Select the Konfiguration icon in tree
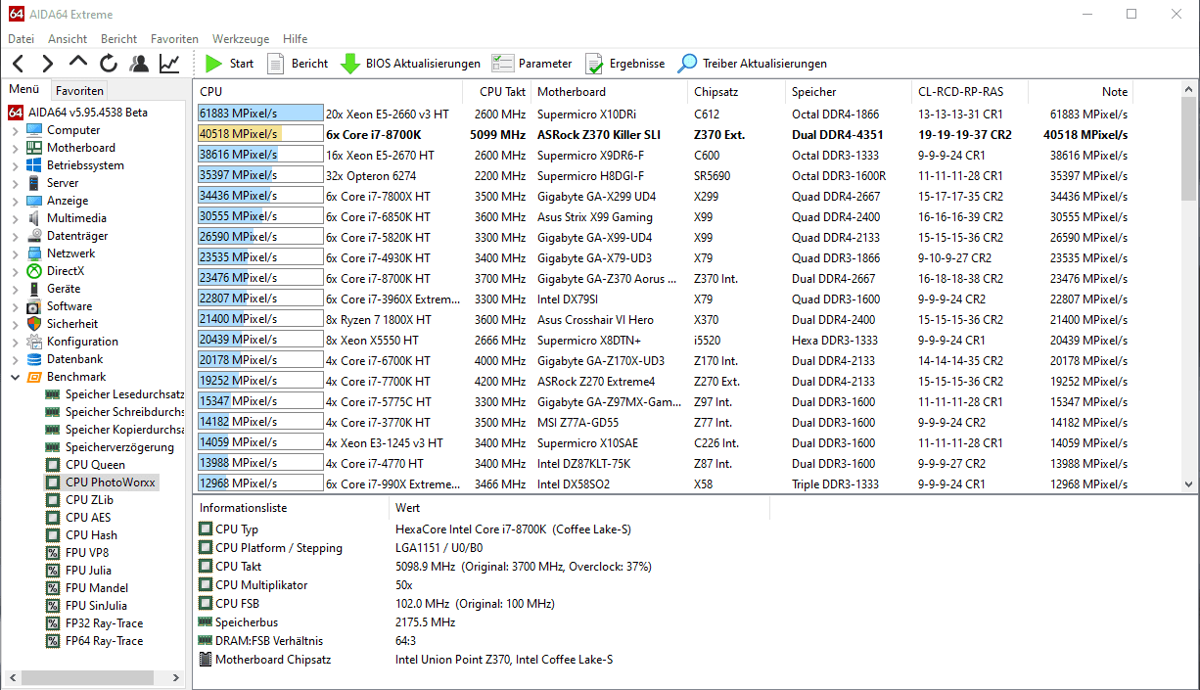 coord(34,342)
